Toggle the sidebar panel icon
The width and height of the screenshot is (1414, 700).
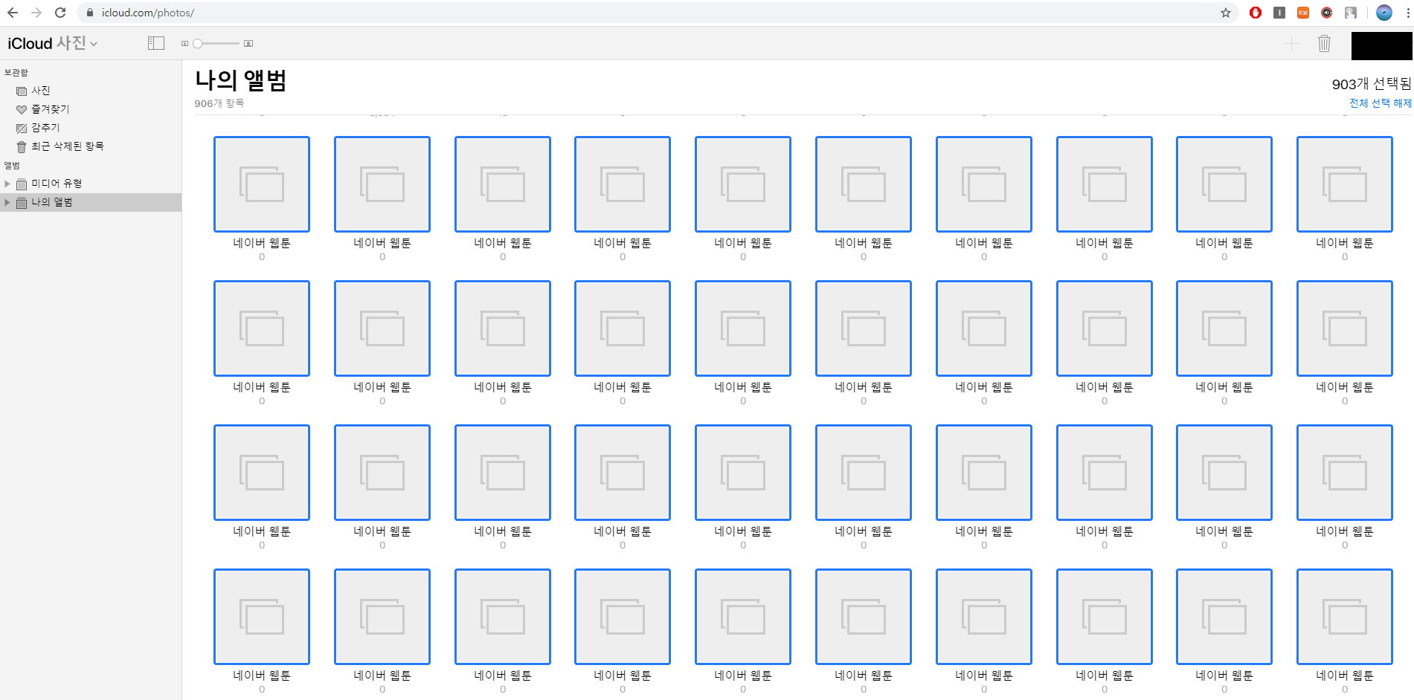[x=155, y=43]
